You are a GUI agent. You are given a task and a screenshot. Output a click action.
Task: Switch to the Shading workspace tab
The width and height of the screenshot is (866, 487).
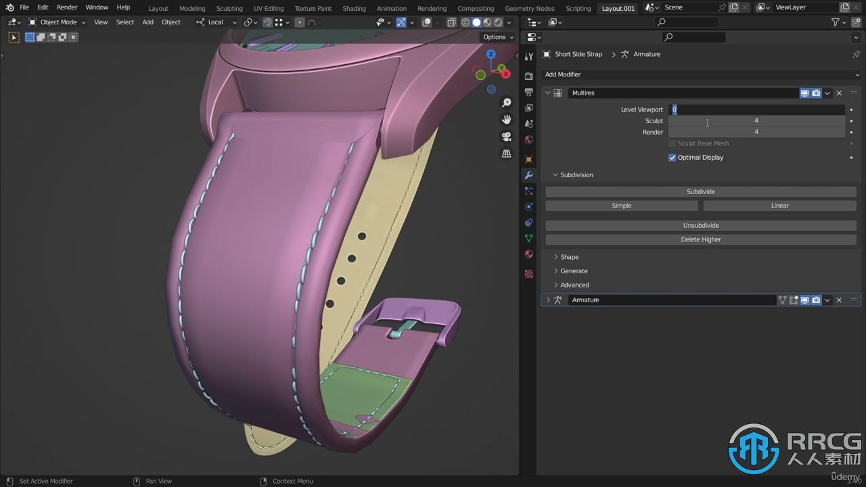point(354,8)
